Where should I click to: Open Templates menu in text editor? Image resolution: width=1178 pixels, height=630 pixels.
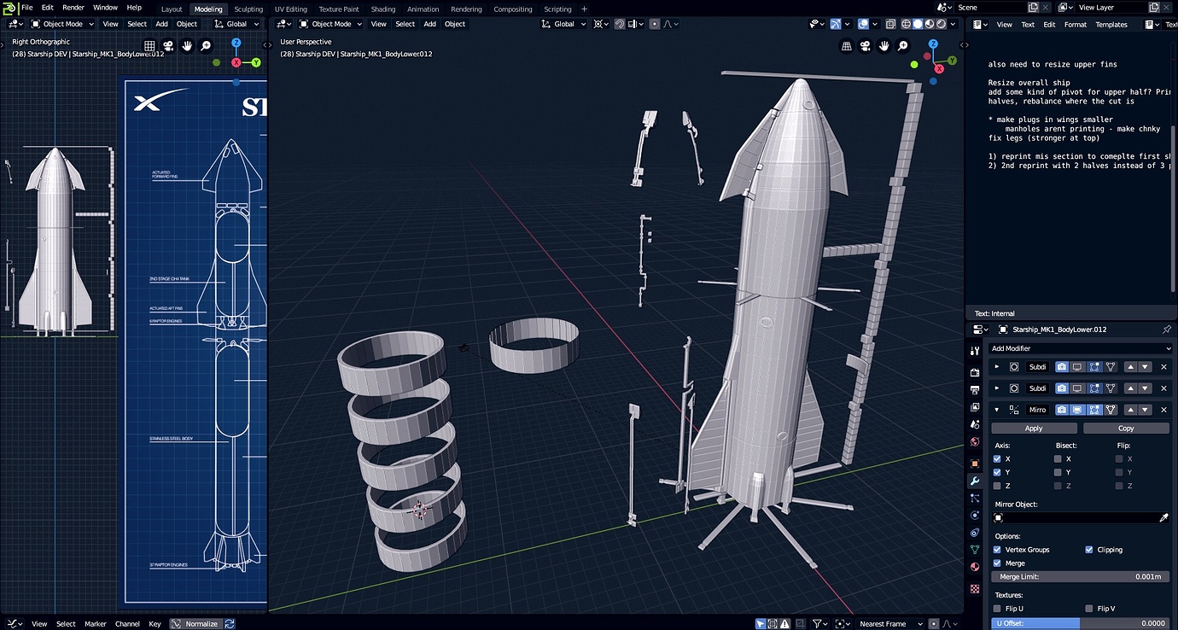(x=1111, y=25)
